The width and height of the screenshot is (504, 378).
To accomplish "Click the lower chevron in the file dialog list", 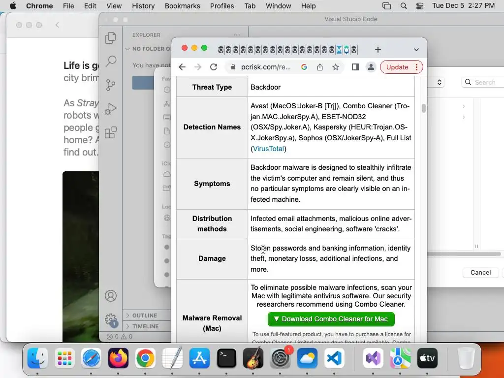I will tap(464, 117).
